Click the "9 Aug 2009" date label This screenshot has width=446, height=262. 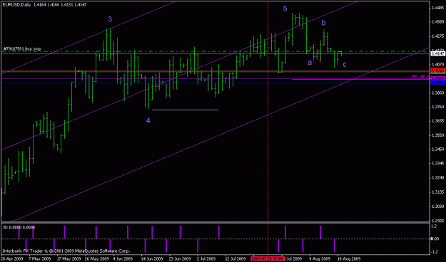pos(320,259)
